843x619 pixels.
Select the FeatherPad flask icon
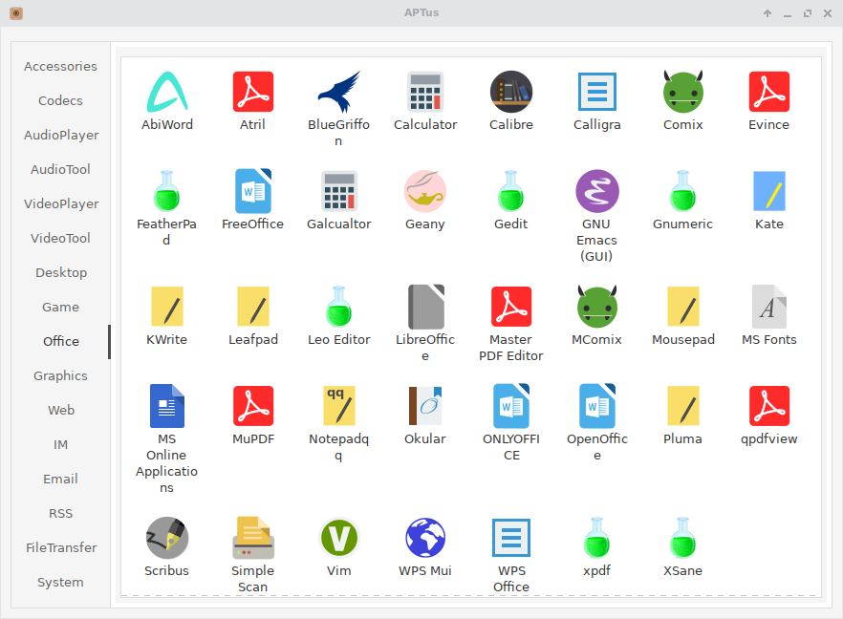[166, 191]
